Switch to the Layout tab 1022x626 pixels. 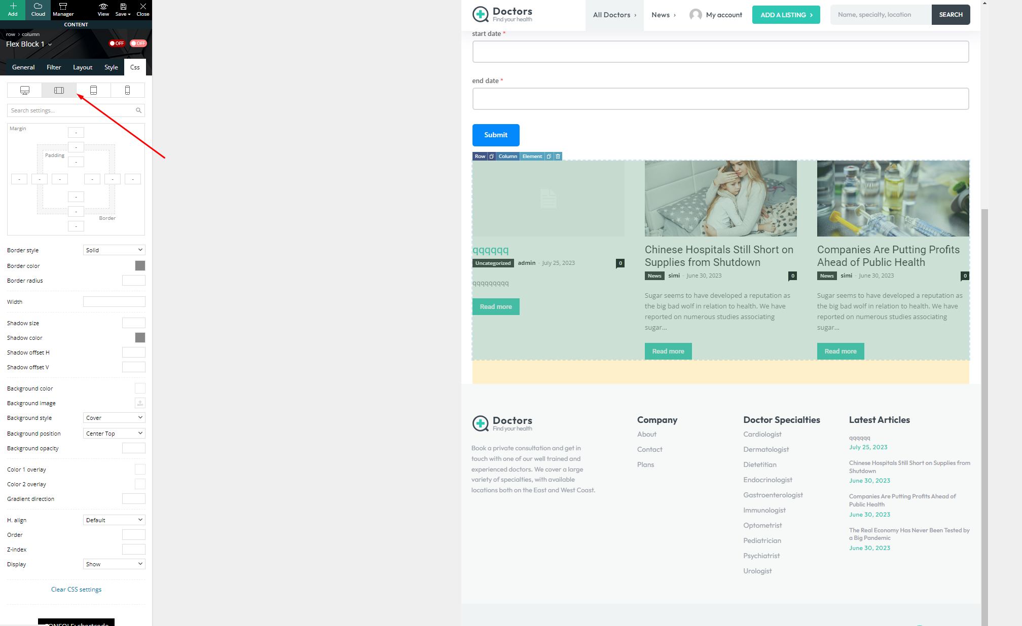point(83,67)
